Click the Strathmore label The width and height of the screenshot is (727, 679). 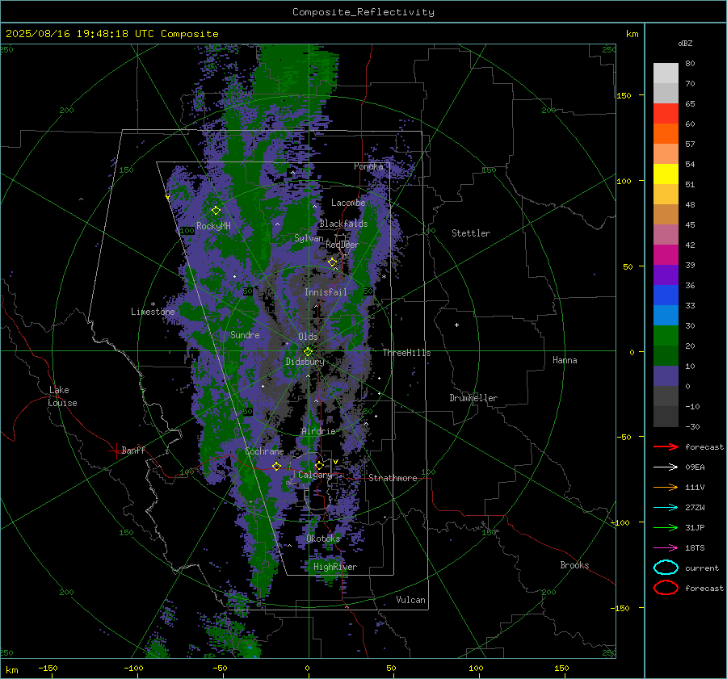click(393, 478)
